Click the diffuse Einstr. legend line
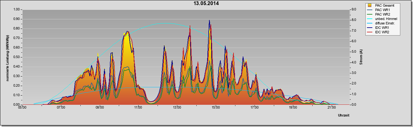This screenshot has height=127, width=413. coord(369,23)
